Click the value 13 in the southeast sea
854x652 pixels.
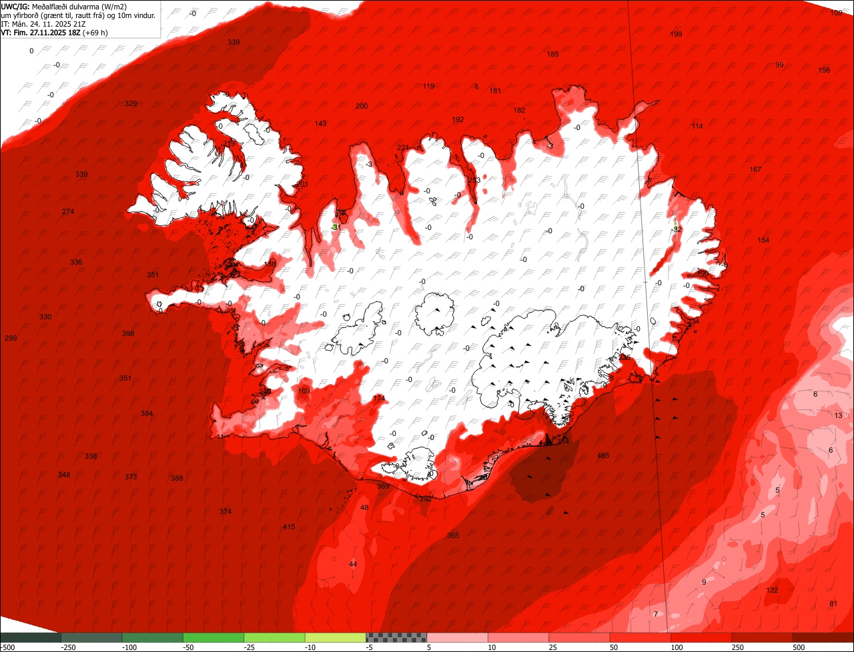839,415
